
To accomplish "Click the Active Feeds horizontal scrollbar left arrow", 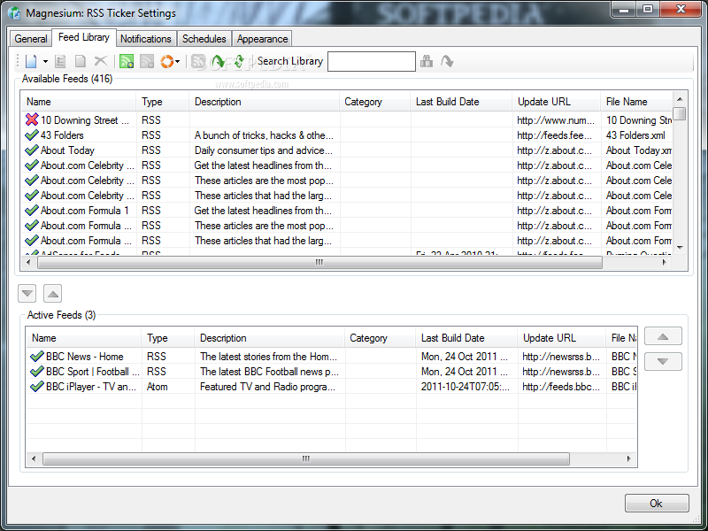I will coord(34,458).
